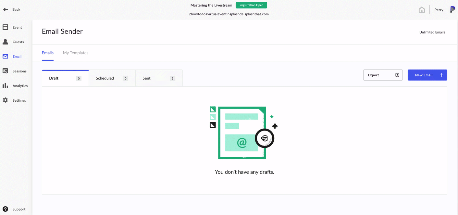This screenshot has width=458, height=215.
Task: Click the Email Sender heading
Action: (62, 32)
